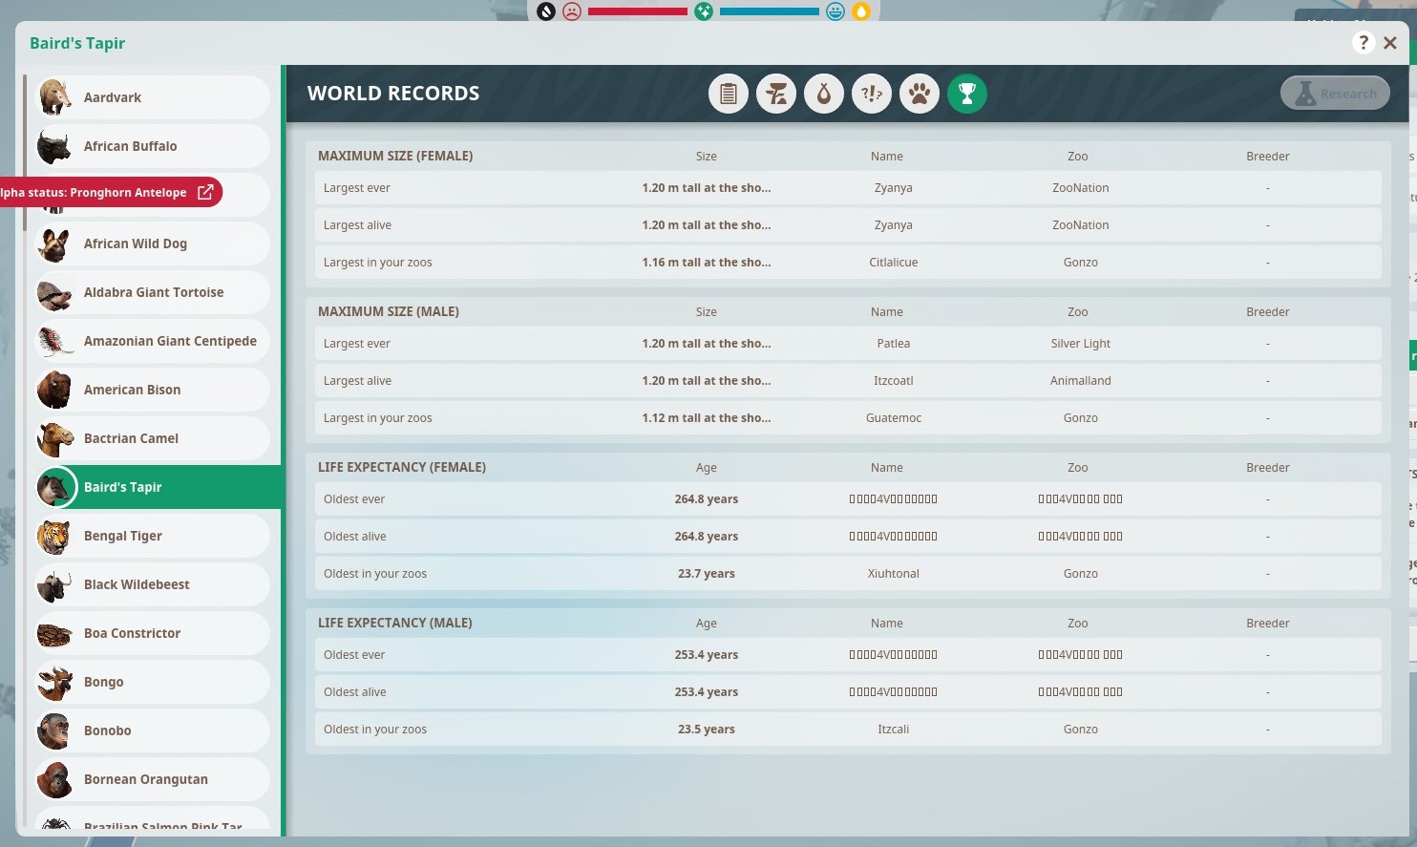1417x847 pixels.
Task: Click the zoo name Silver Light
Action: pos(1081,344)
